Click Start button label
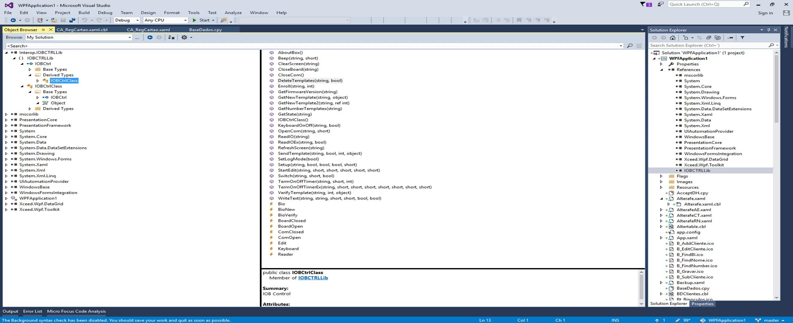 (205, 20)
